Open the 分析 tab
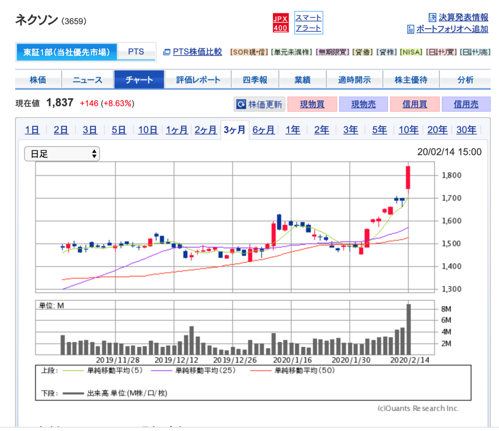The image size is (499, 431). pyautogui.click(x=465, y=80)
